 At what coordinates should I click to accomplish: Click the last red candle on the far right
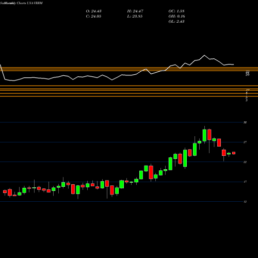(x=234, y=153)
